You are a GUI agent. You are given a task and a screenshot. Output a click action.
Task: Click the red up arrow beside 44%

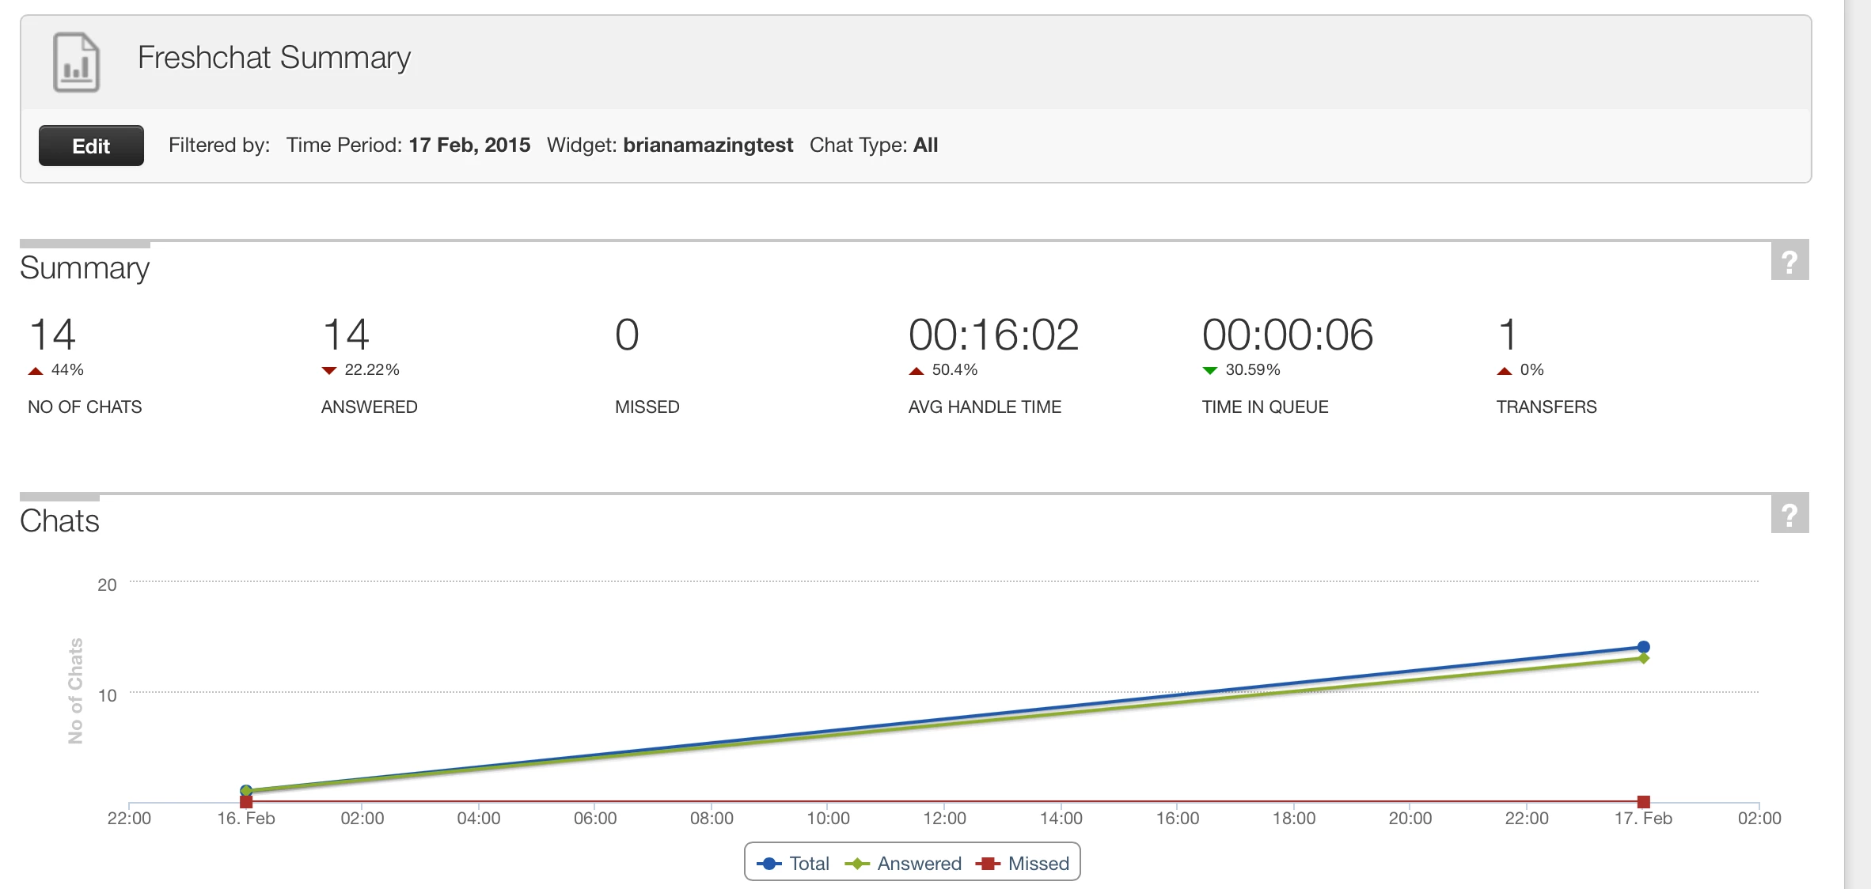click(36, 370)
